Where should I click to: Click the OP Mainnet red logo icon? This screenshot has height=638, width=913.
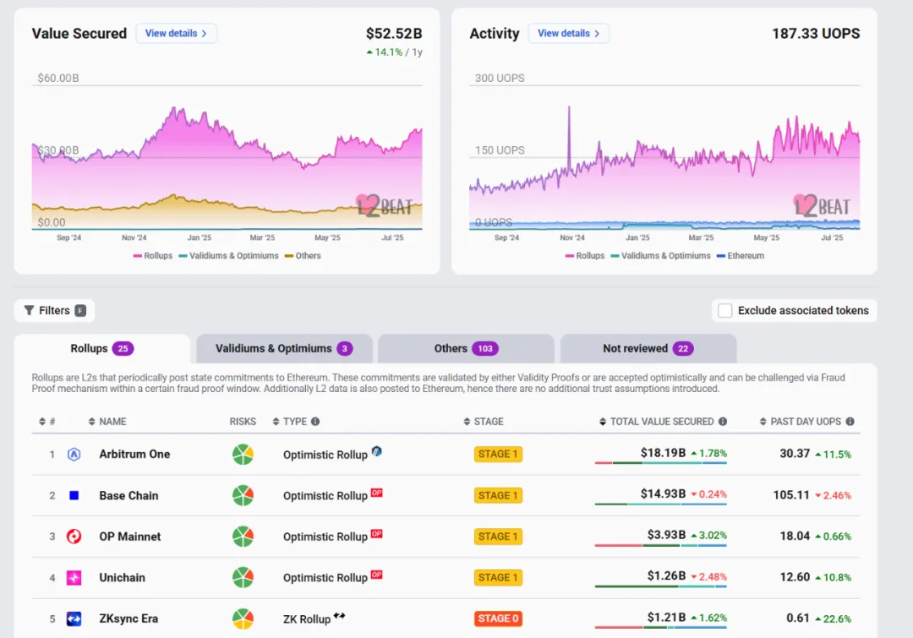pos(74,537)
